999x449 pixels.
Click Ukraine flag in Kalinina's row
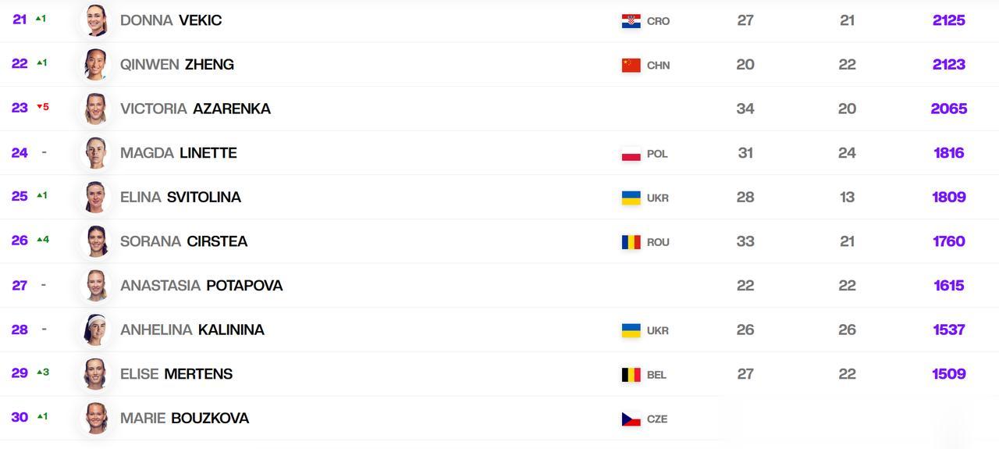[x=631, y=330]
